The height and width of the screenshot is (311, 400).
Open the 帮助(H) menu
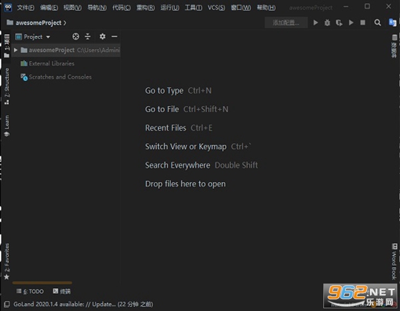point(266,8)
